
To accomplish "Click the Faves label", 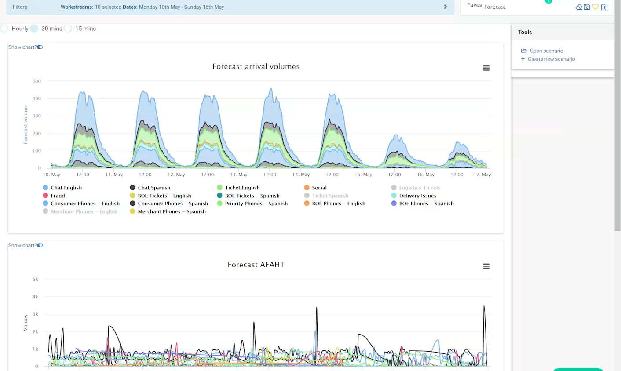I will (475, 5).
